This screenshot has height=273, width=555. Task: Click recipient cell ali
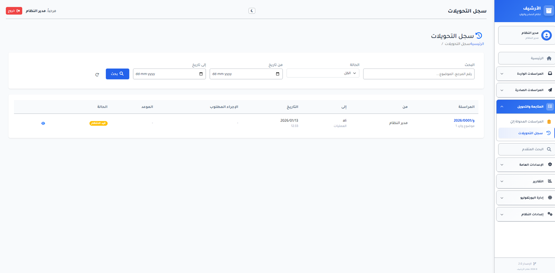344,120
